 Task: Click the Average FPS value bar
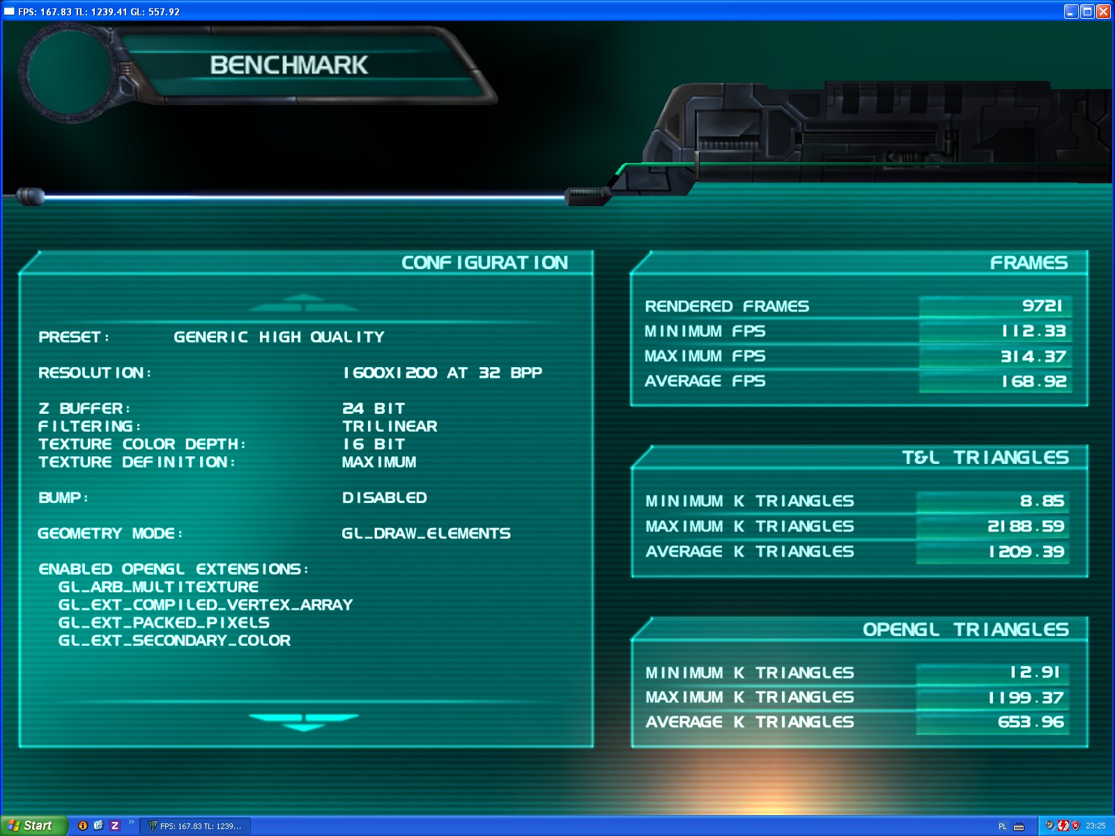coord(994,382)
